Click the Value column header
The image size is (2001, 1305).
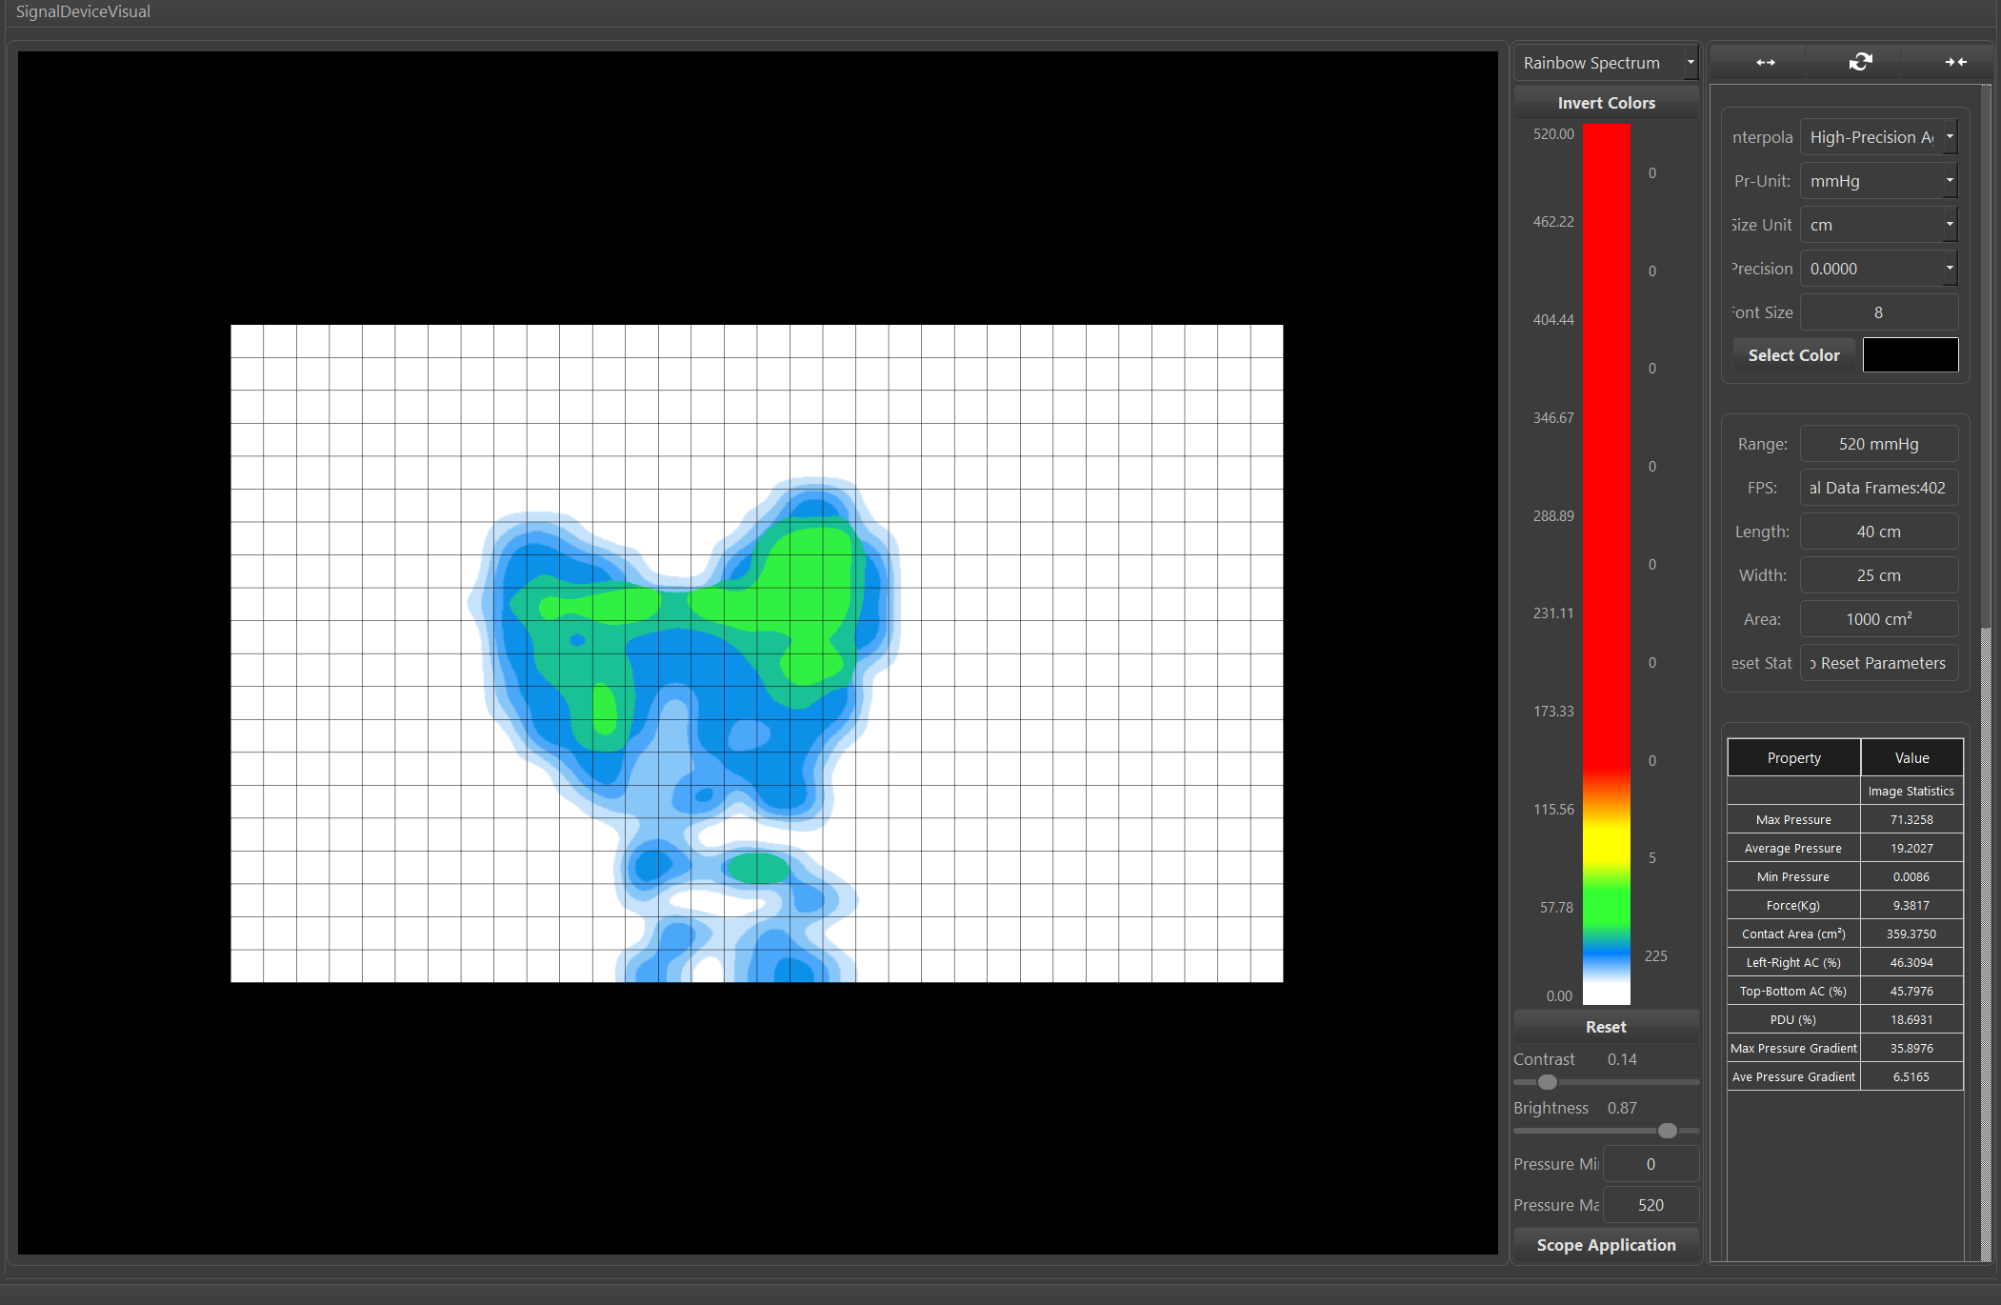point(1911,758)
